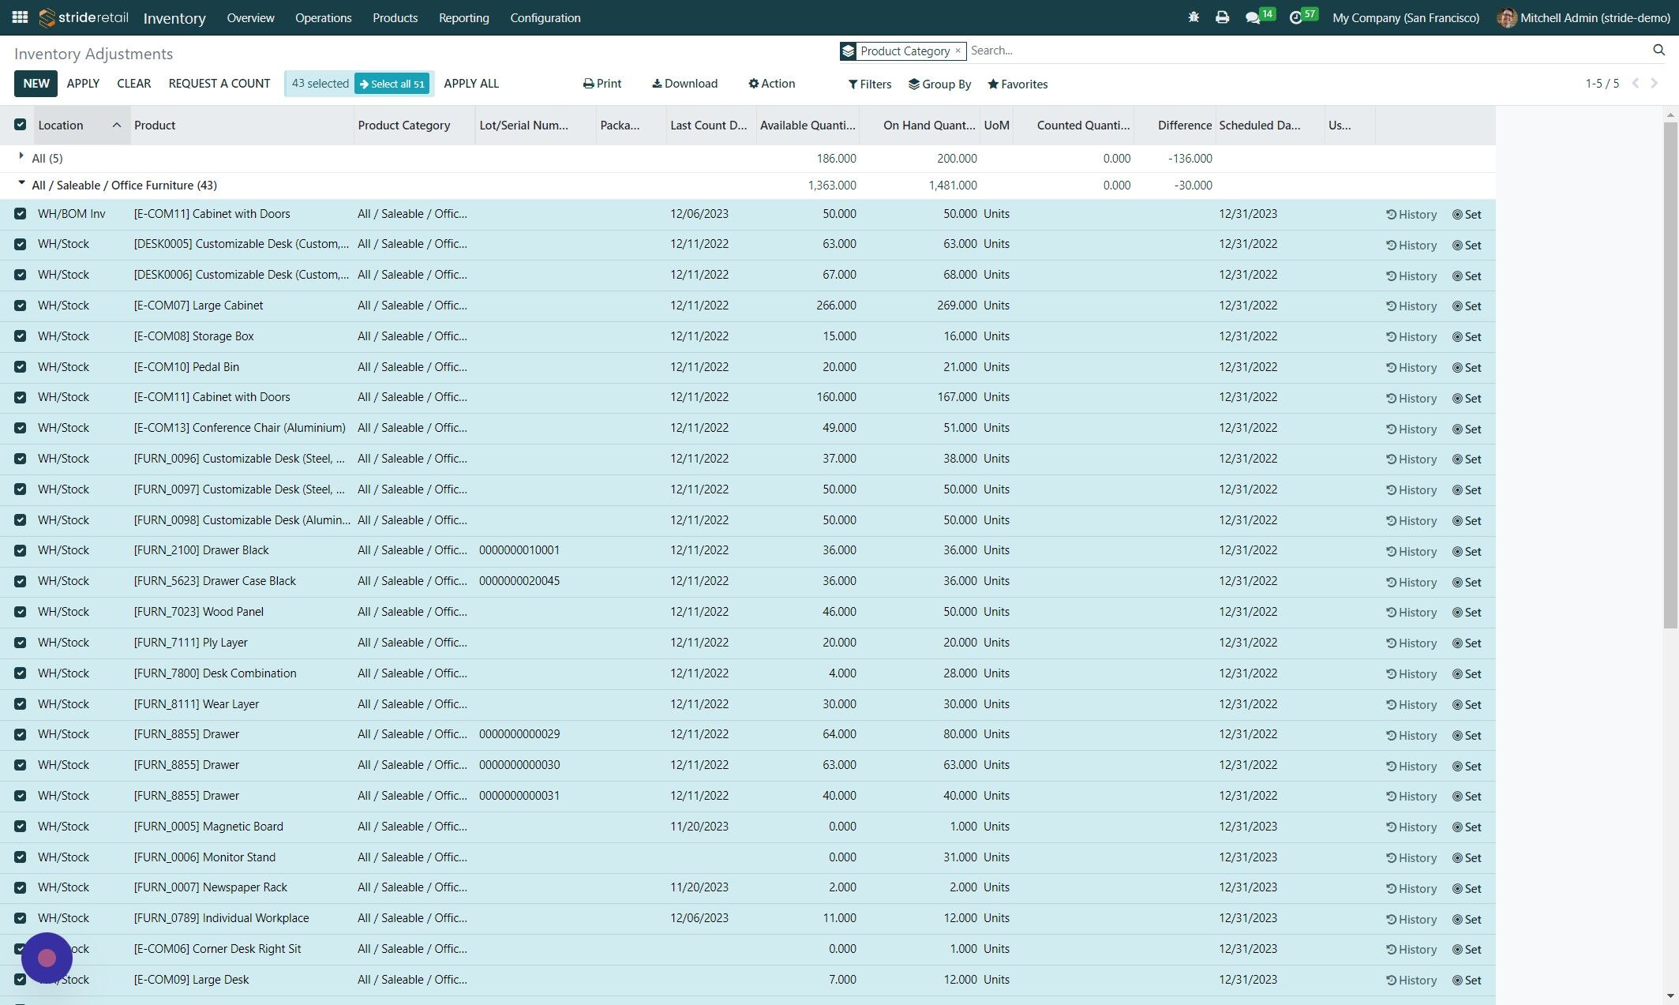Uncheck the header select-all checkbox
The image size is (1679, 1005).
pyautogui.click(x=21, y=125)
